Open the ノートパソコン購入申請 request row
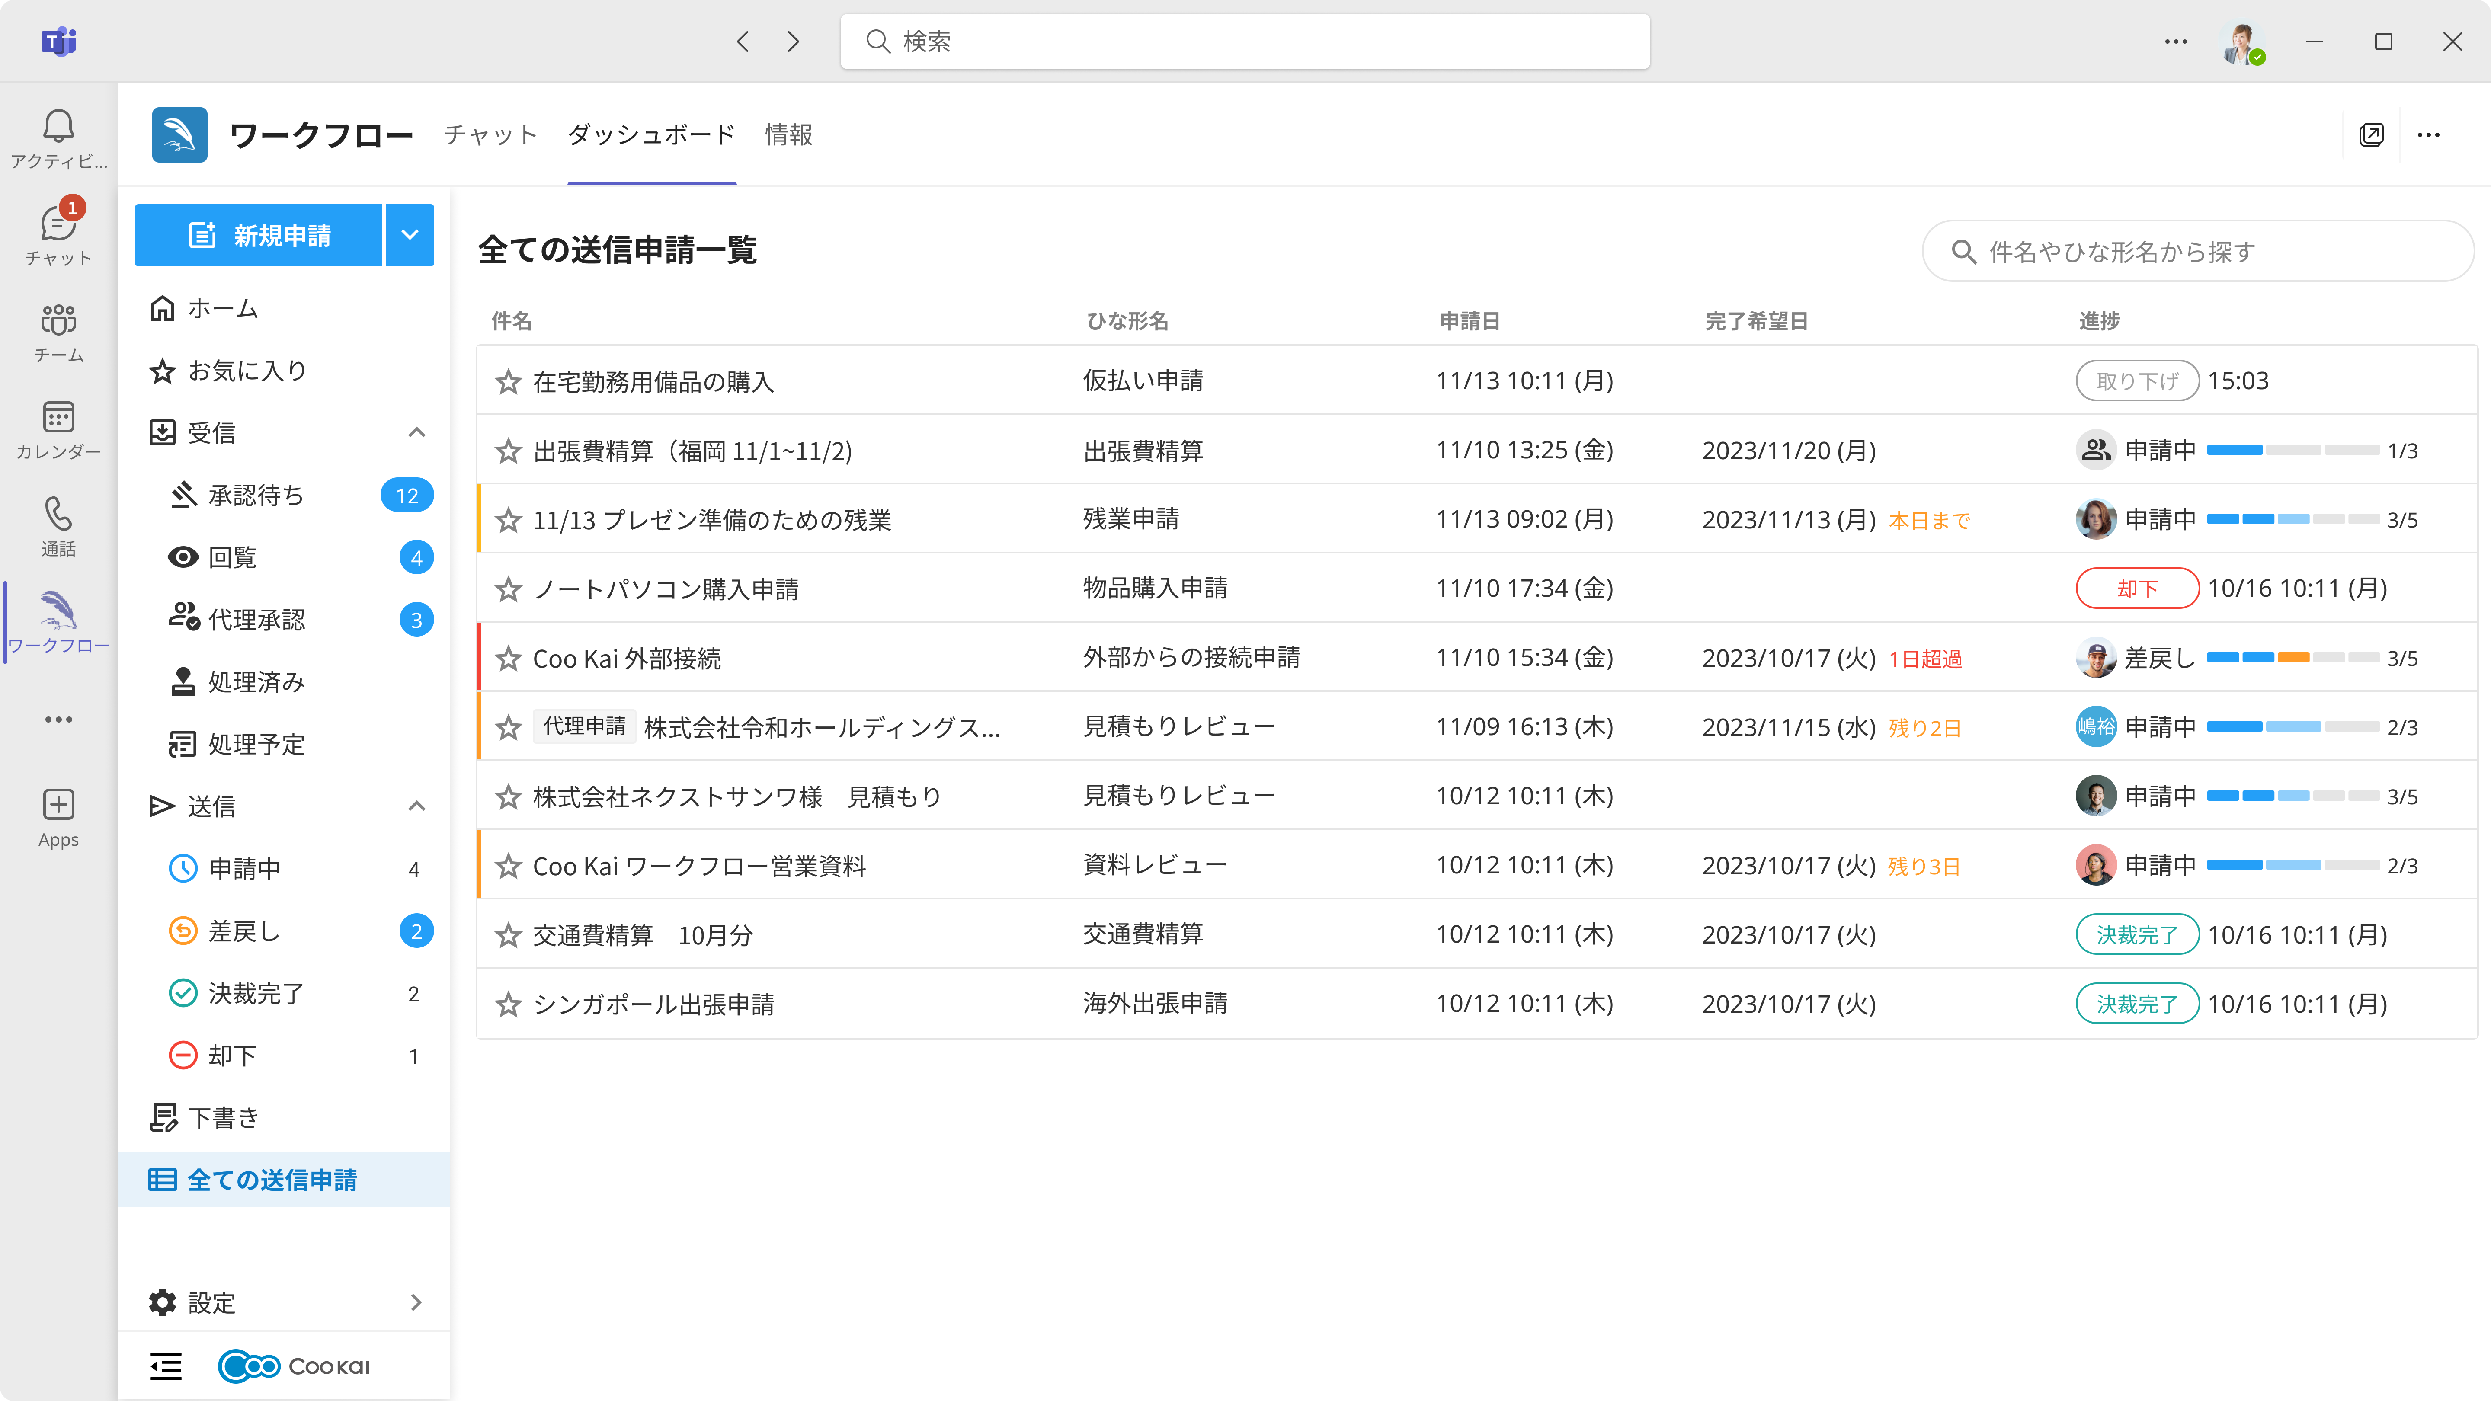Image resolution: width=2491 pixels, height=1401 pixels. click(x=665, y=589)
